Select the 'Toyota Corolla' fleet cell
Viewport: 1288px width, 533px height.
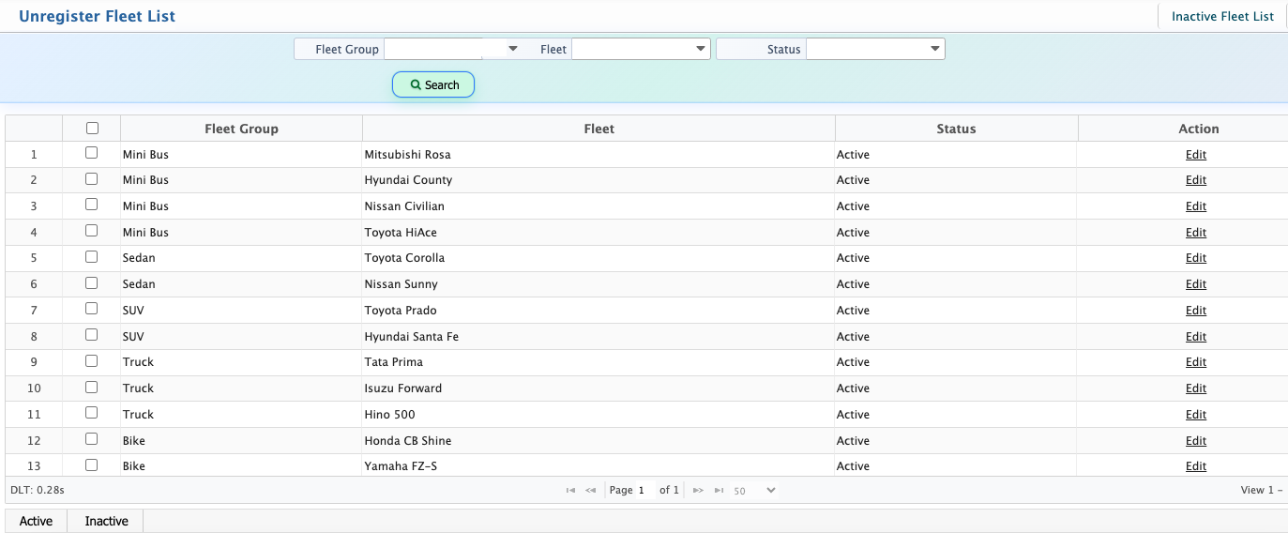(x=599, y=258)
